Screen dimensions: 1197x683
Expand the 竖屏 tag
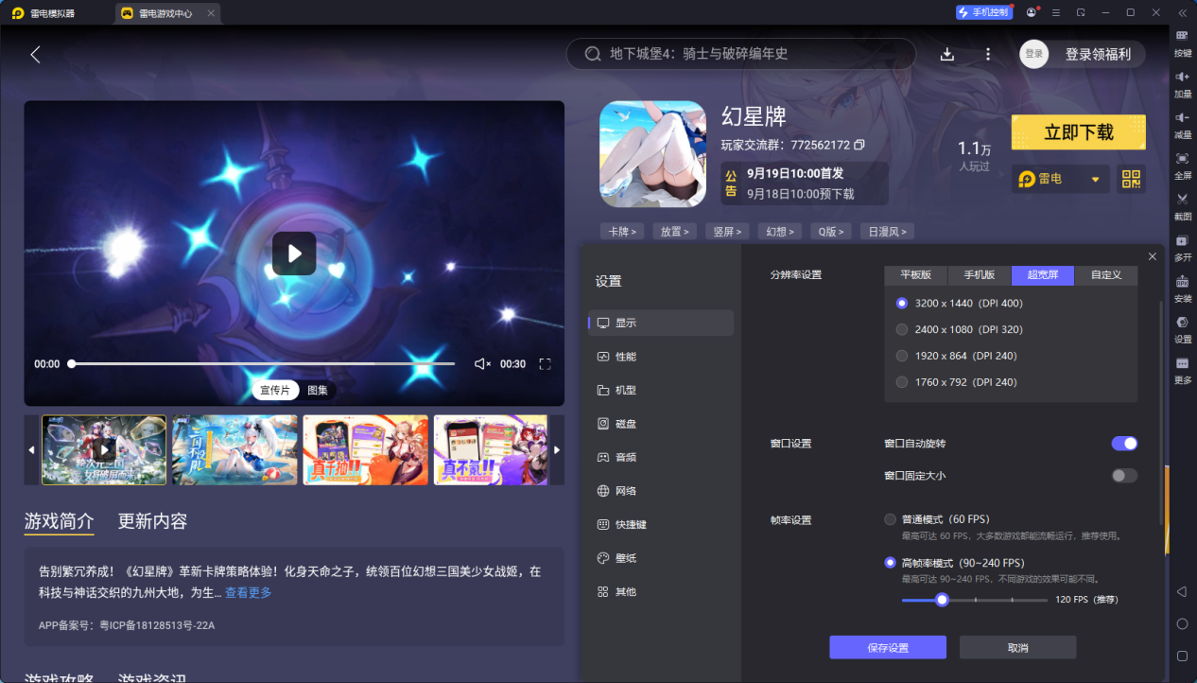pyautogui.click(x=727, y=232)
